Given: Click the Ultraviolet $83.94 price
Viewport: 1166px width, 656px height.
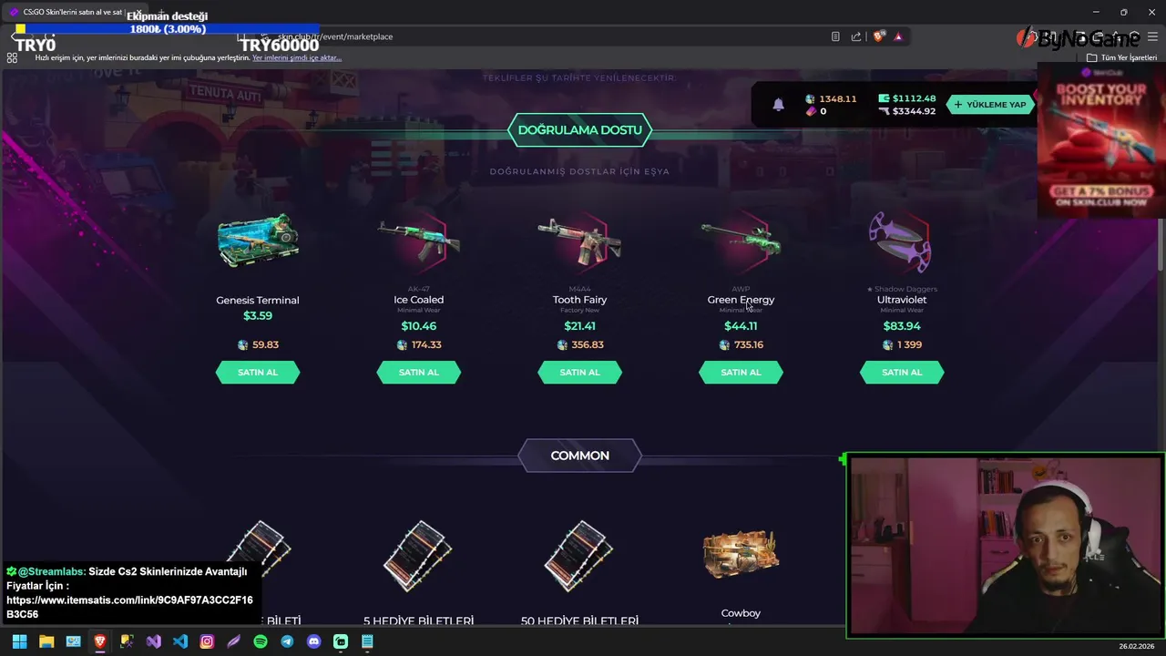Looking at the screenshot, I should [x=902, y=326].
